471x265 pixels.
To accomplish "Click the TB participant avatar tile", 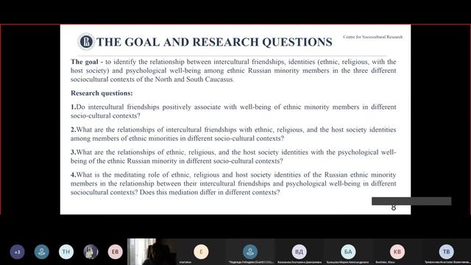I will pos(447,252).
